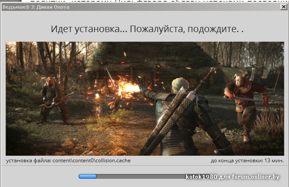
Task: Click the fiery explosion in the artwork
Action: pyautogui.click(x=128, y=89)
